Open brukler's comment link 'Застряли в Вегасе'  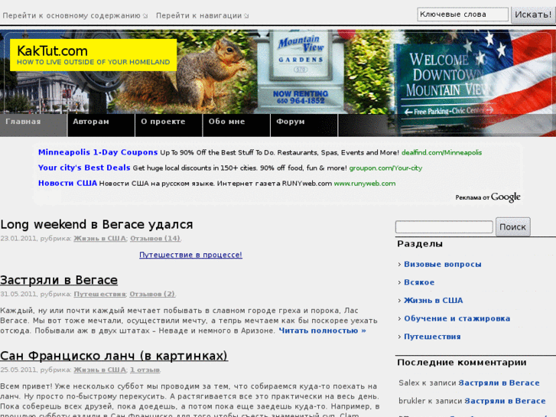click(505, 401)
